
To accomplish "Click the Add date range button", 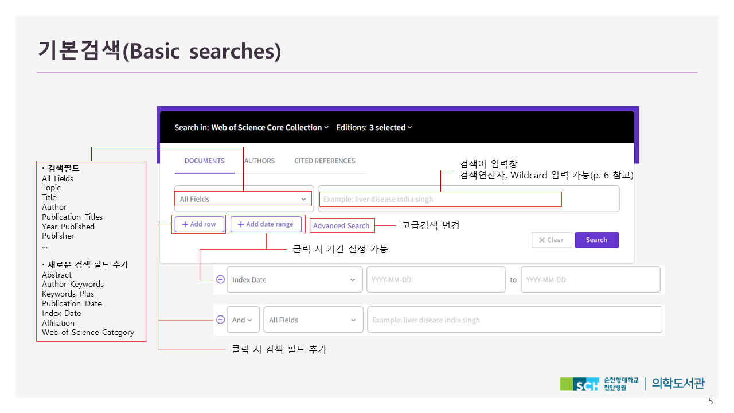I will [266, 224].
